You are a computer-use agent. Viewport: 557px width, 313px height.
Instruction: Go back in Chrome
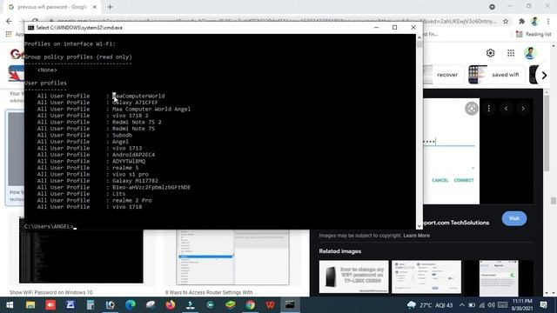tap(9, 22)
